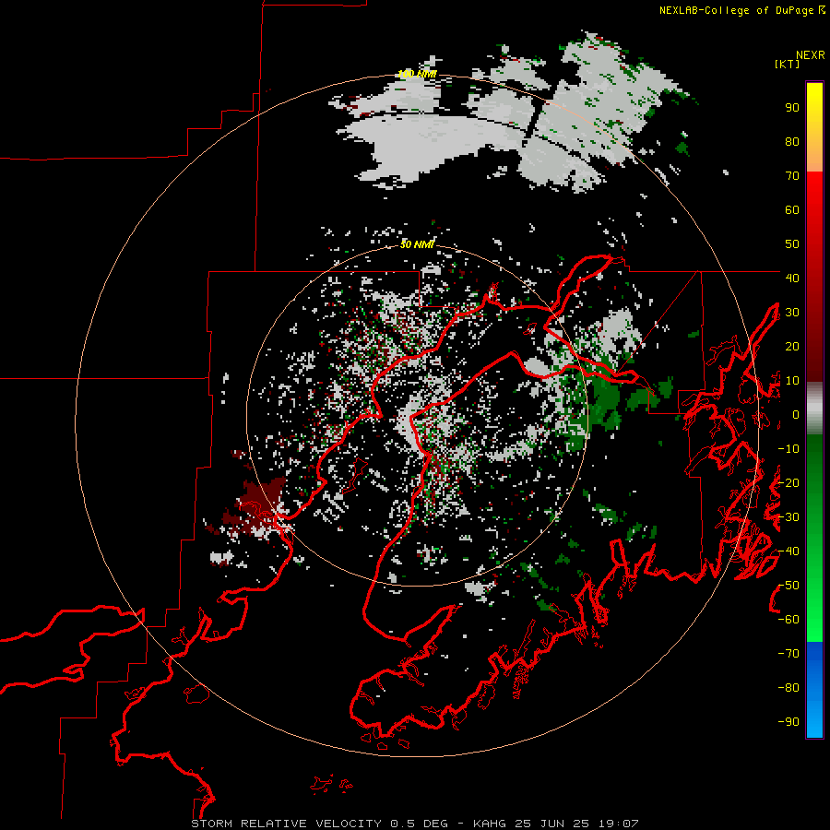Click the -60 value on velocity scale

pos(788,620)
